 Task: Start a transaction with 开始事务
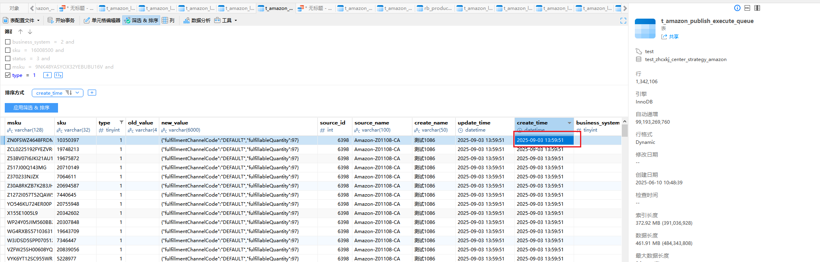(61, 20)
